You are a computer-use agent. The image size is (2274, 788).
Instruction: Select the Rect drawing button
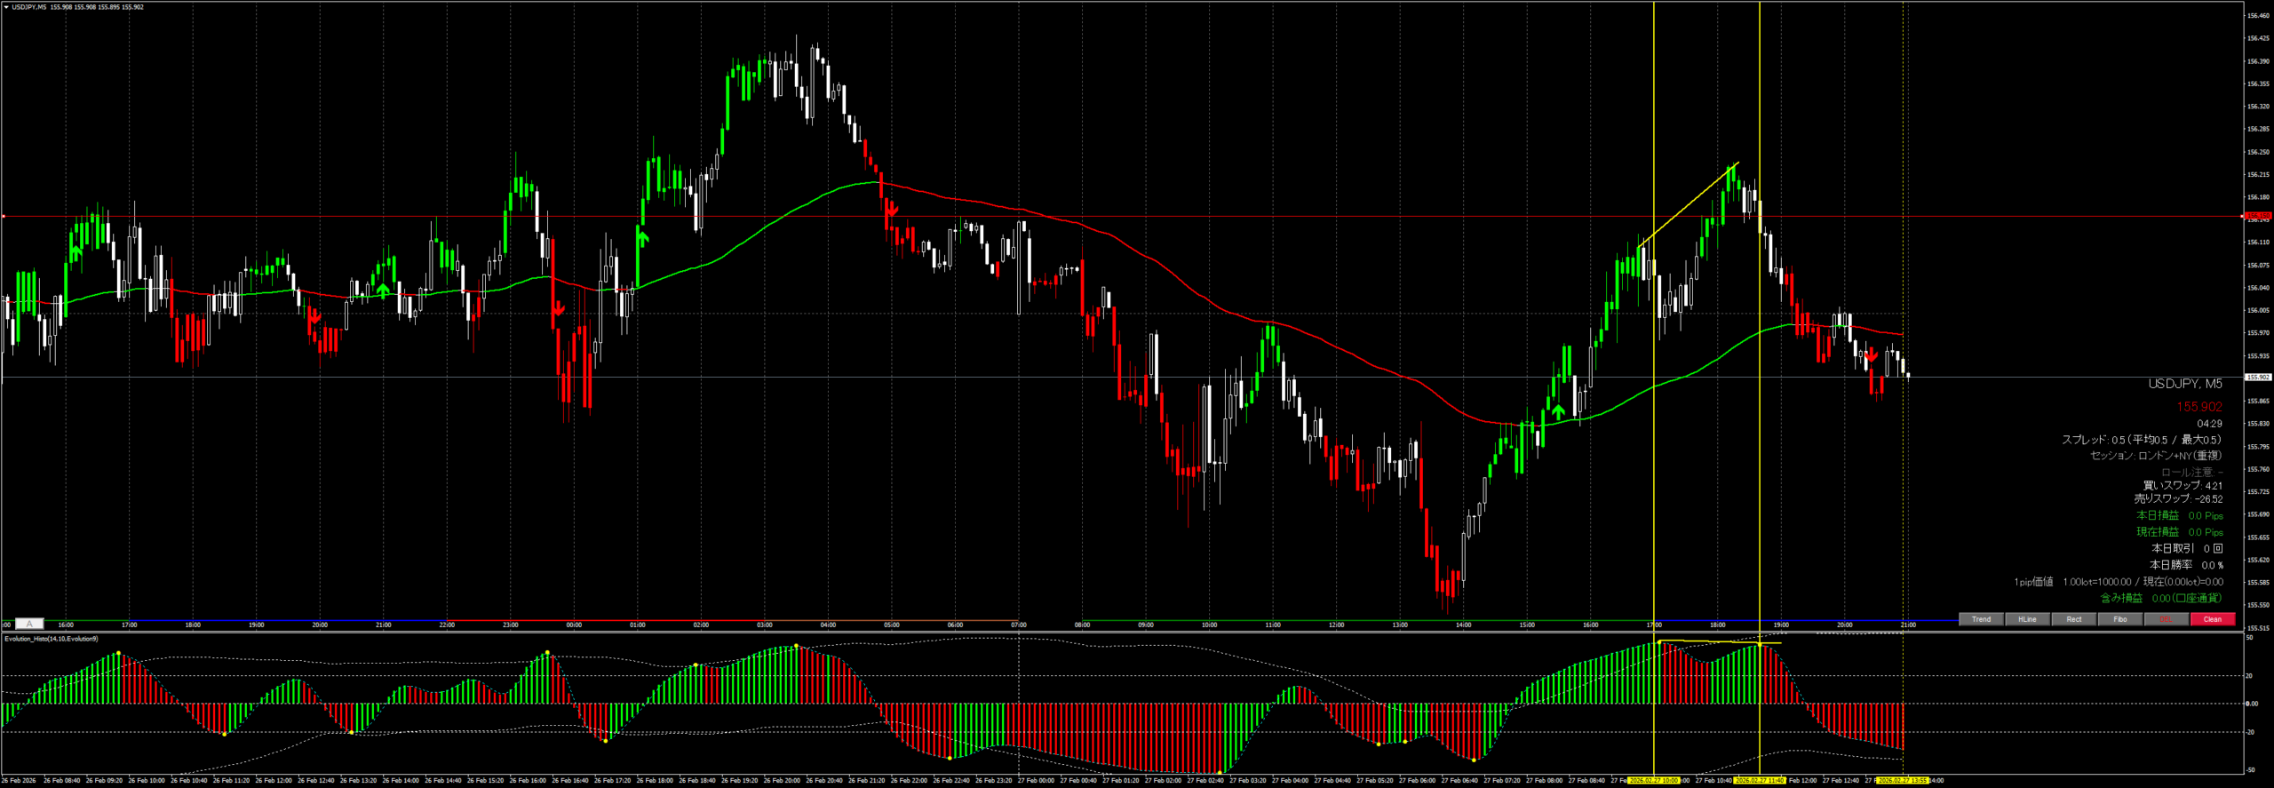point(2073,619)
